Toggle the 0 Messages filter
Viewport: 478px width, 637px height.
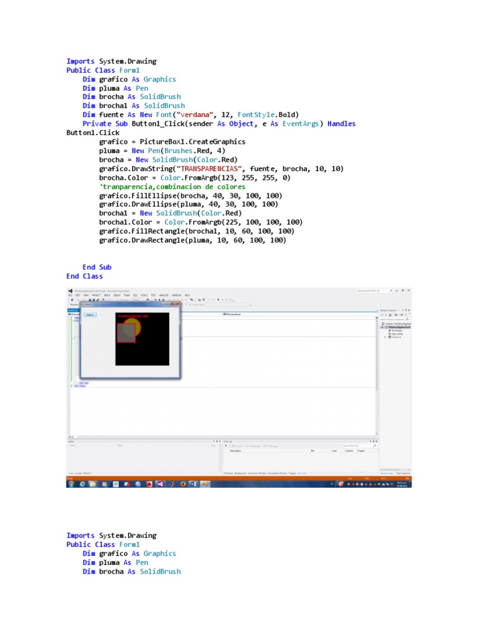click(x=271, y=446)
